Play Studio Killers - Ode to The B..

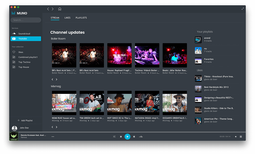pyautogui.click(x=217, y=110)
